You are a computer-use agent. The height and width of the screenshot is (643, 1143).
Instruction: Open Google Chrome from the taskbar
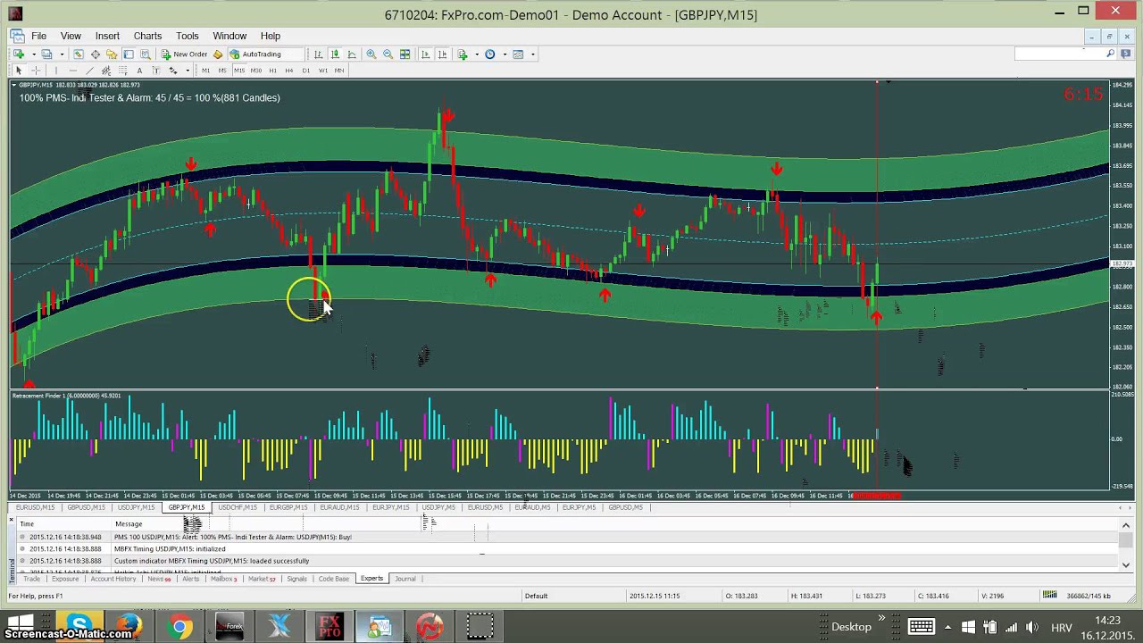(179, 627)
